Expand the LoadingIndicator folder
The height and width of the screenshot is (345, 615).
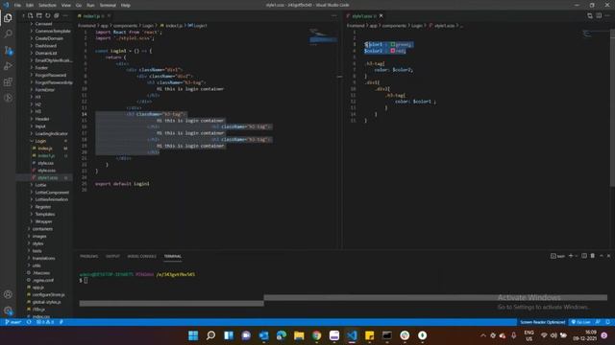tap(51, 134)
